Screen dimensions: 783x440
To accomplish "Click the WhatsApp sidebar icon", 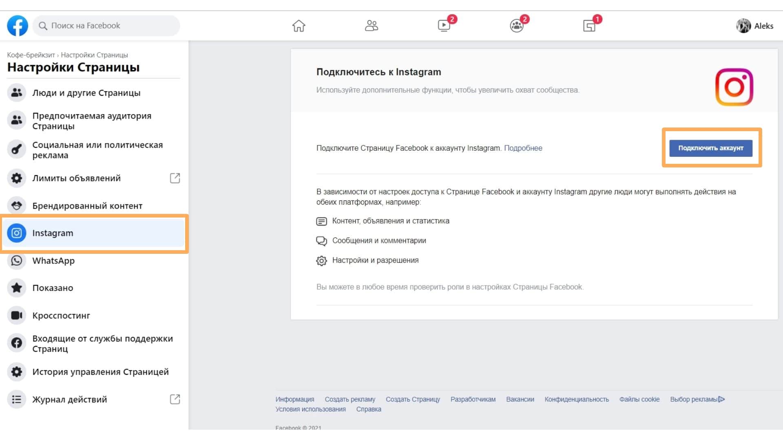I will click(17, 261).
